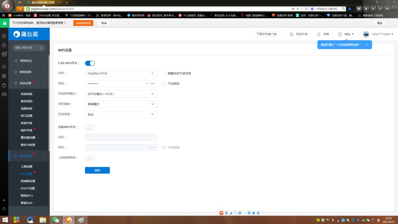Click the browser back arrow button
Image resolution: width=398 pixels, height=224 pixels.
pyautogui.click(x=20, y=9)
